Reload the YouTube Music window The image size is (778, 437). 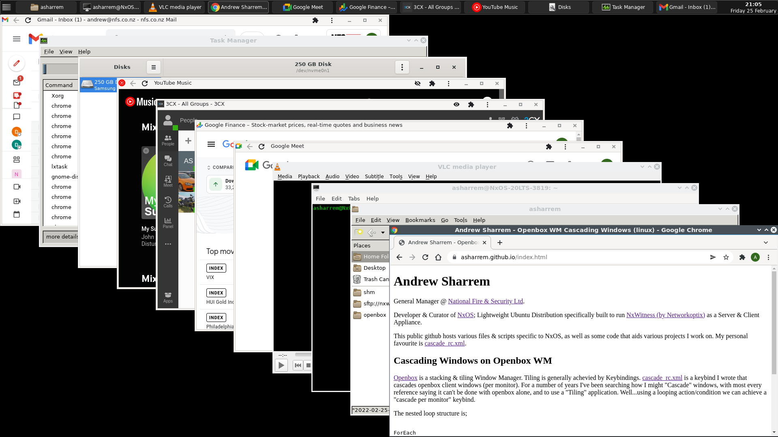coord(145,83)
